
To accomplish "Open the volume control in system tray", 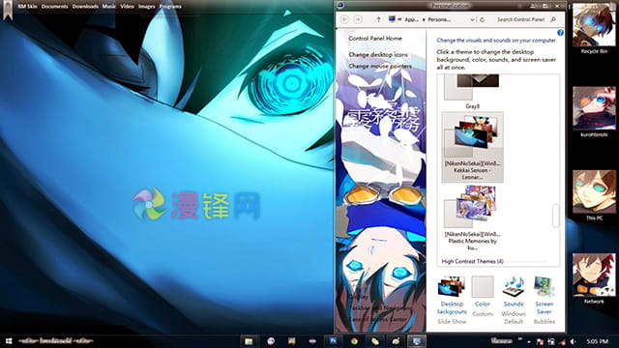I will click(x=573, y=341).
